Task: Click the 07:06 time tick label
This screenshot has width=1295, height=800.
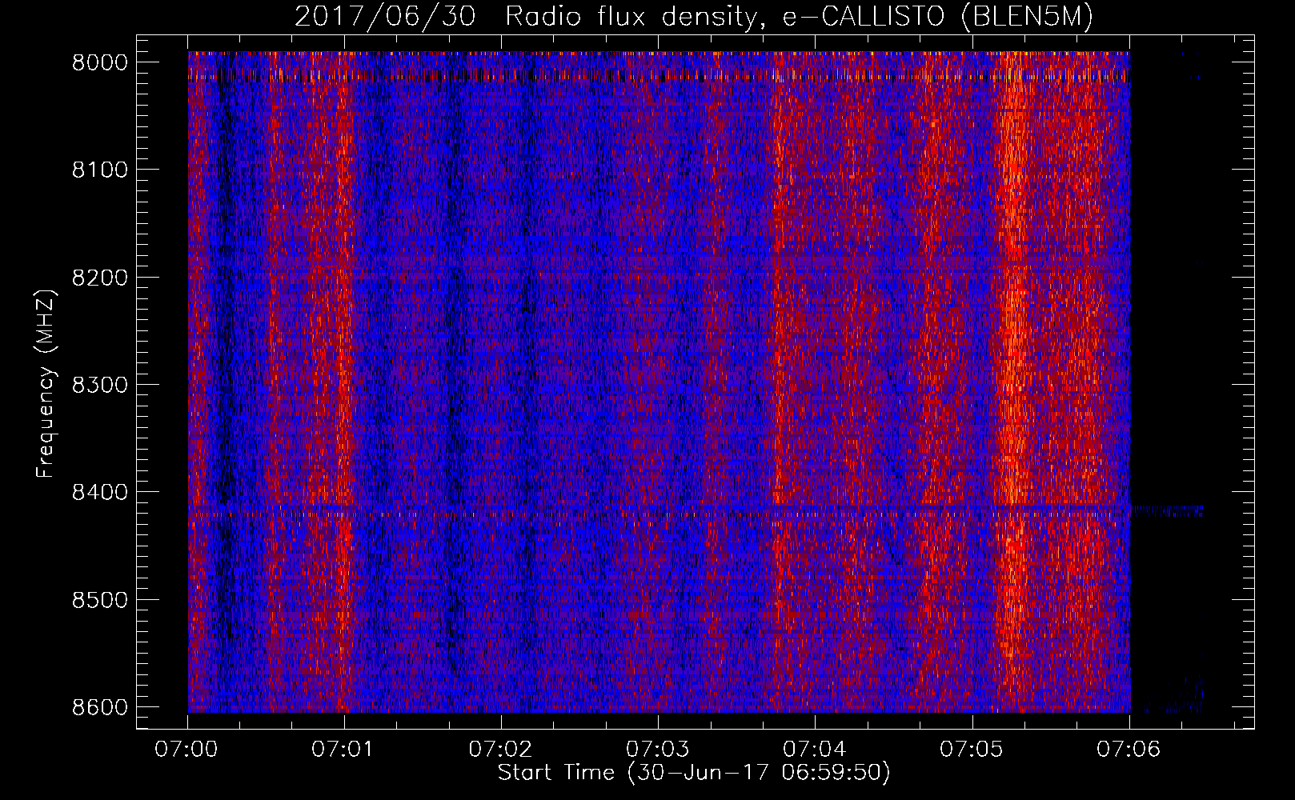Action: click(1128, 749)
